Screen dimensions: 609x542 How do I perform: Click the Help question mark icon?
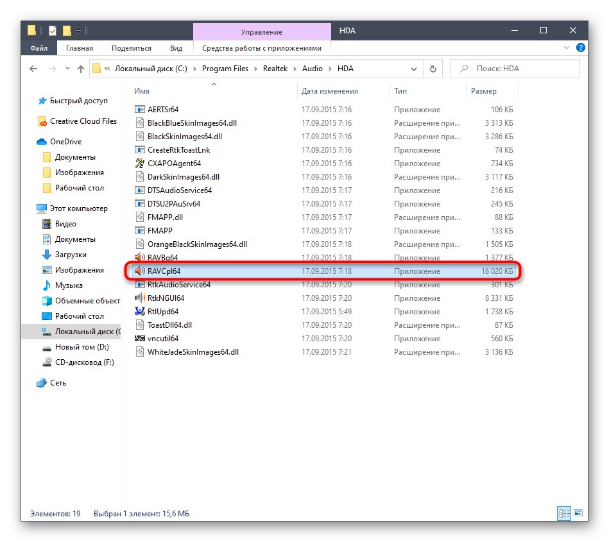580,47
